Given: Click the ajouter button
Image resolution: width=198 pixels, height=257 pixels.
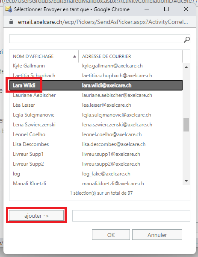Looking at the screenshot, I should pyautogui.click(x=36, y=216).
